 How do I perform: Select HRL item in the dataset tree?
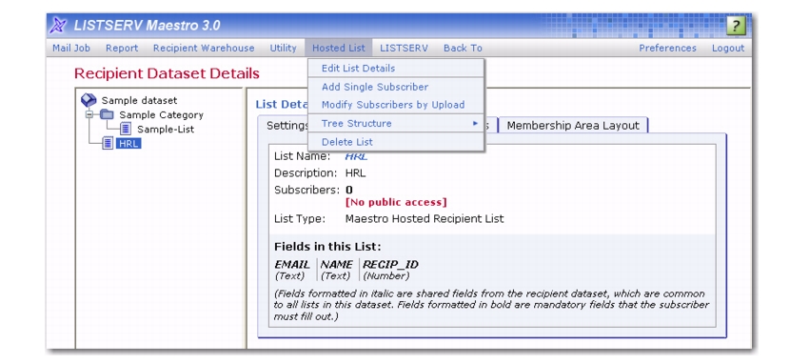pyautogui.click(x=128, y=144)
